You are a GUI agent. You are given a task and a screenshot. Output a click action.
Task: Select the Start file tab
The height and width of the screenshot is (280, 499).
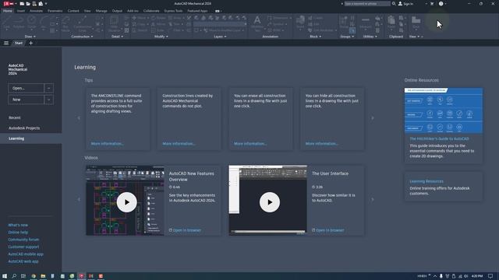pyautogui.click(x=19, y=43)
